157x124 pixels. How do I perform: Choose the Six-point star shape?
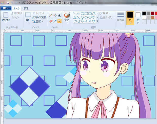94,21
